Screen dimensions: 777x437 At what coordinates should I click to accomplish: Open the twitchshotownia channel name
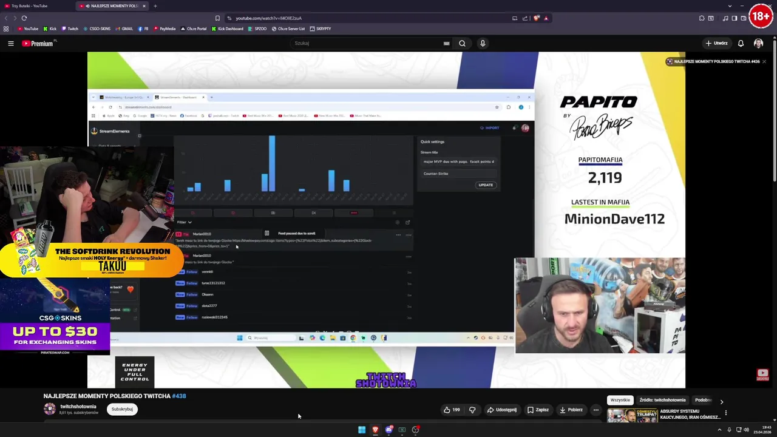pyautogui.click(x=78, y=407)
